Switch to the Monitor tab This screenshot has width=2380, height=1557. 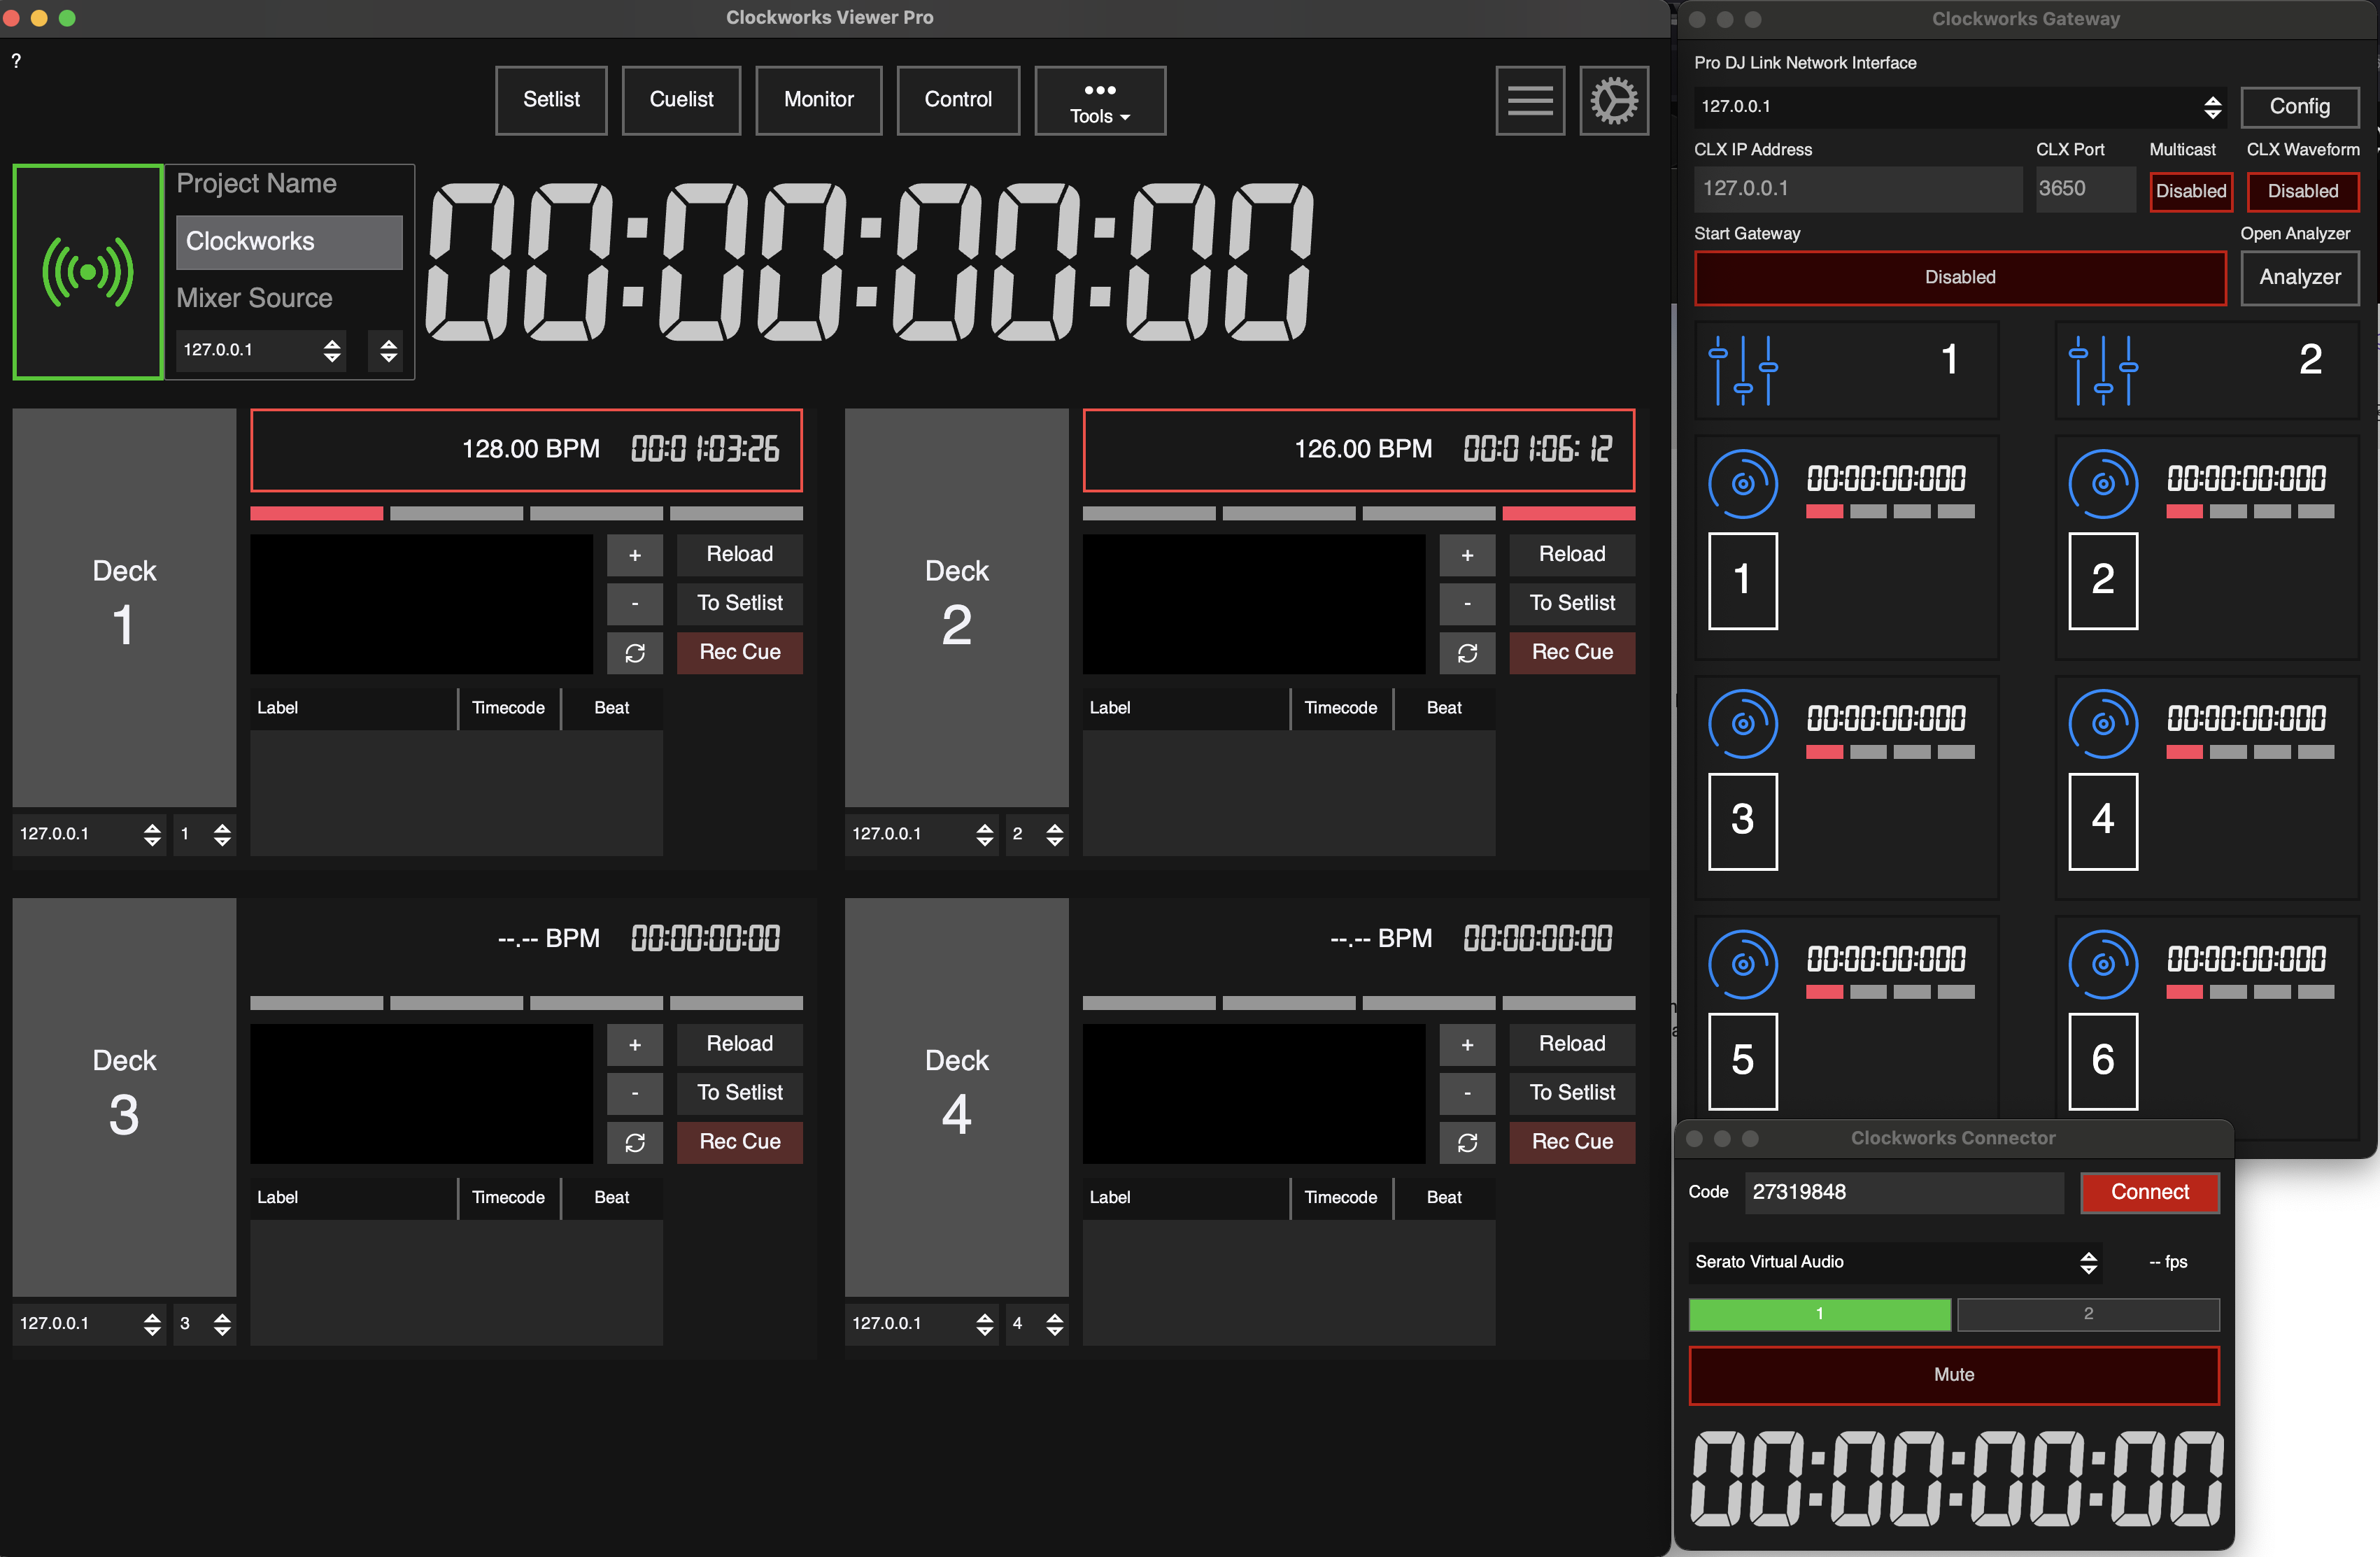[818, 100]
